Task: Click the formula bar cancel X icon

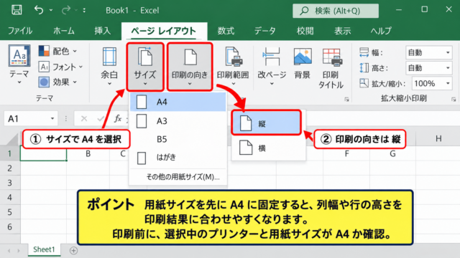Action: 84,118
